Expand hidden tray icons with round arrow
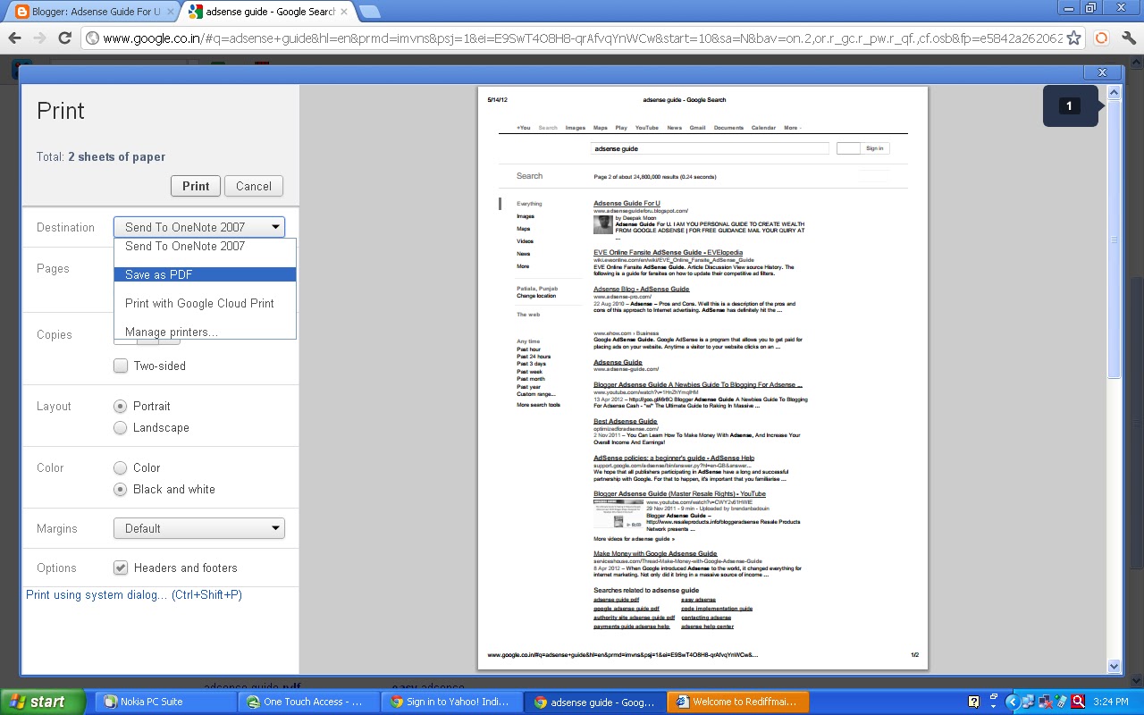The image size is (1144, 715). coord(1013,702)
